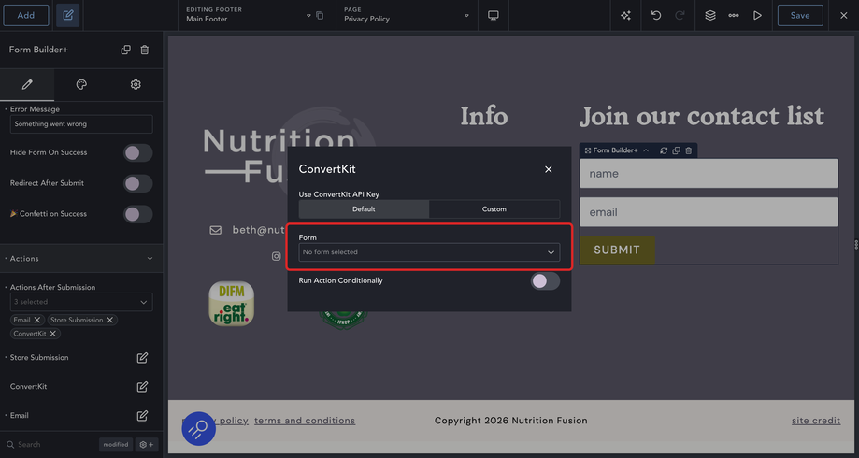Collapse the Actions section chevron
Screen dimensions: 859x458
coord(150,259)
